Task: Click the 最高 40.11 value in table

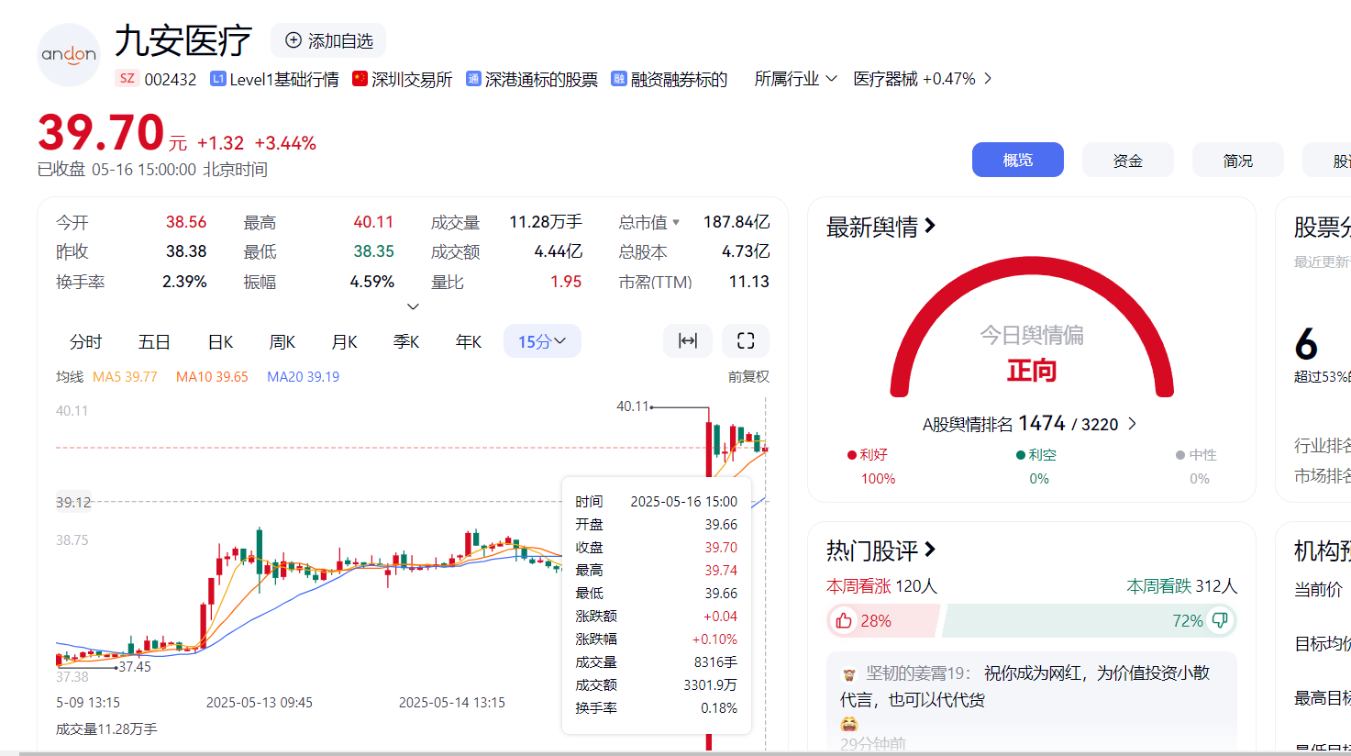Action: point(373,222)
